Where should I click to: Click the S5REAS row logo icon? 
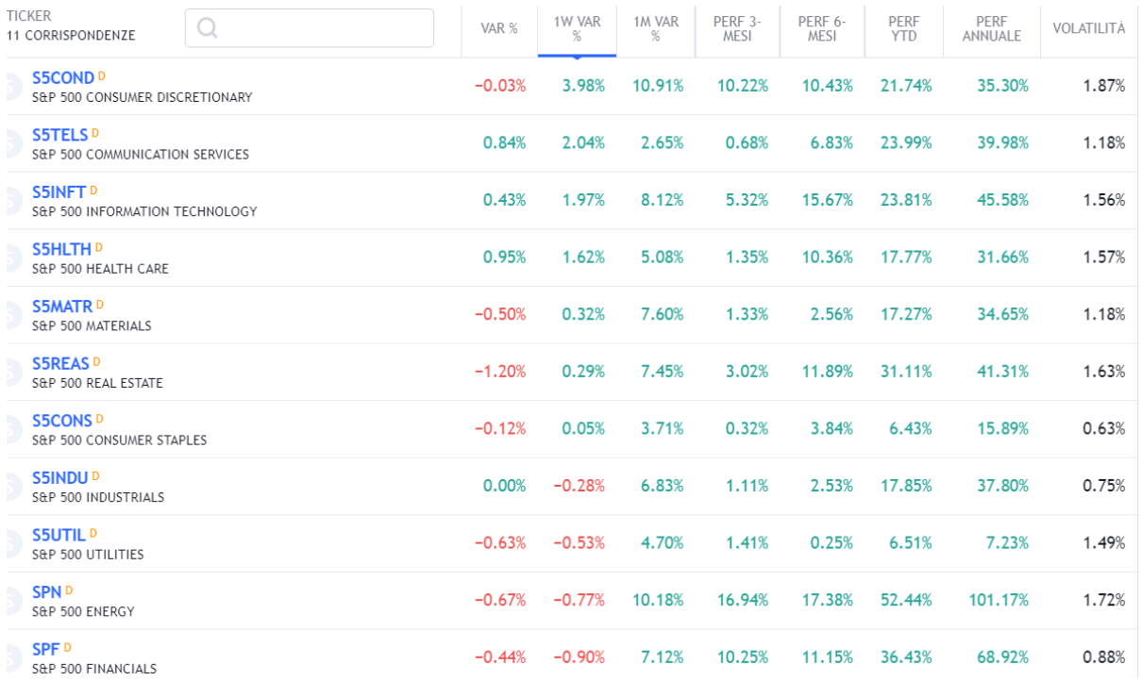coord(12,373)
